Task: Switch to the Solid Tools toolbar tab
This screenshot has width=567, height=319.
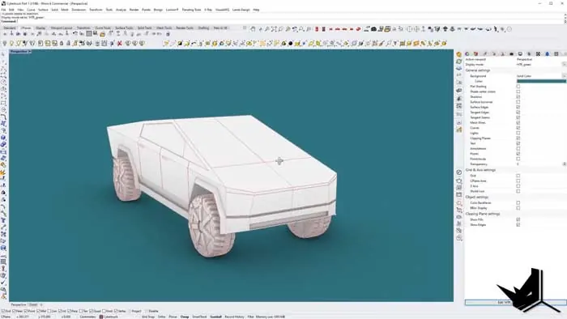Action: coord(145,28)
